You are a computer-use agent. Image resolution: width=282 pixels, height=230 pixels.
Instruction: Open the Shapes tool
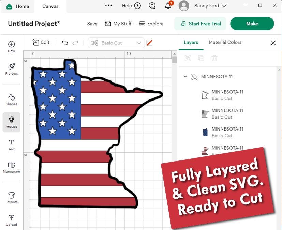click(x=12, y=99)
